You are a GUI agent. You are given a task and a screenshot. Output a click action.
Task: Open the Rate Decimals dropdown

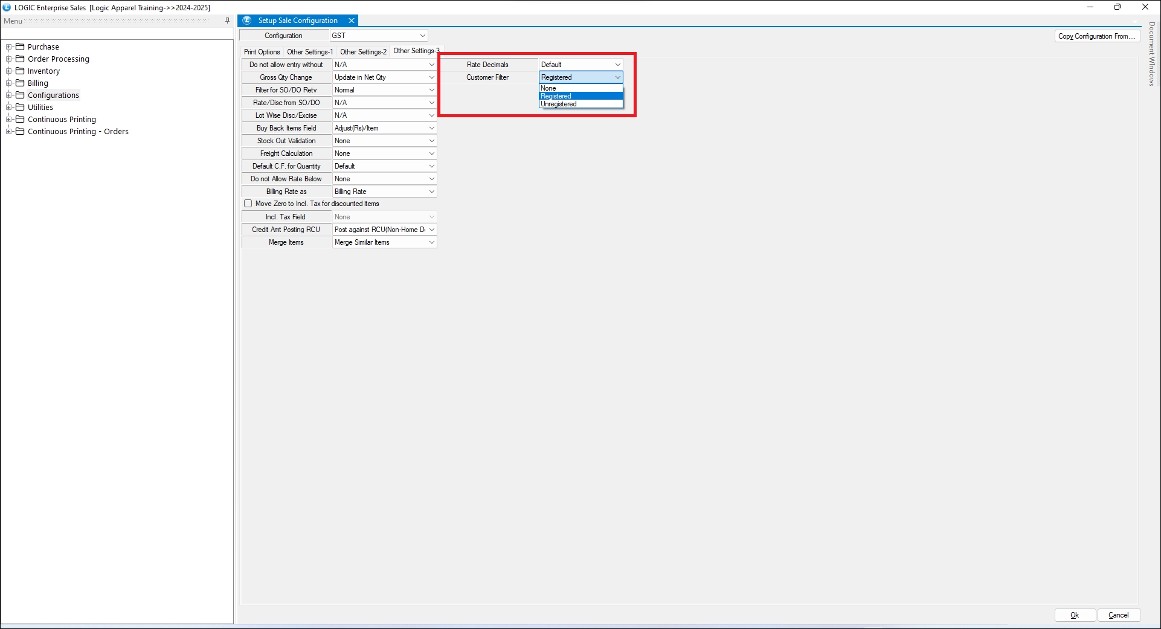(x=617, y=65)
